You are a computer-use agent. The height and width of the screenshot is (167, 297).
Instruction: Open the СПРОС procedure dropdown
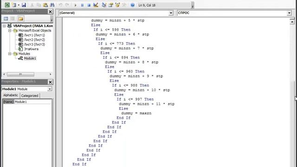289,13
